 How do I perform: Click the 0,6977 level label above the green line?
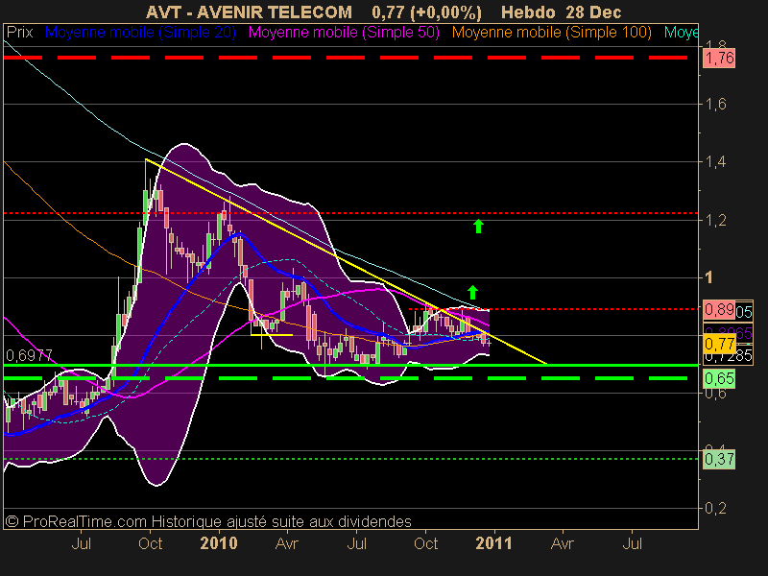(x=29, y=355)
